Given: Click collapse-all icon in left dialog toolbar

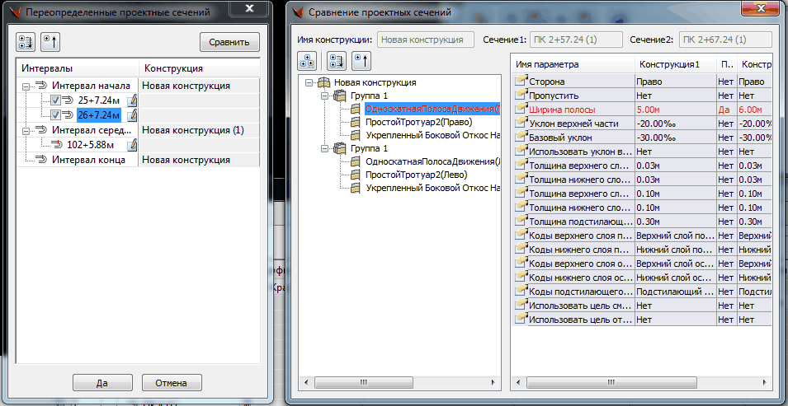Looking at the screenshot, I should [x=50, y=42].
